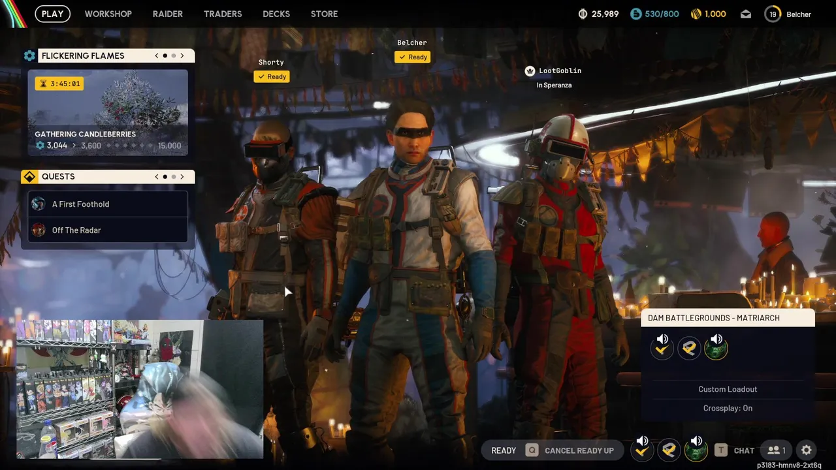Mute third player speaker in bottom bar

tap(696, 441)
